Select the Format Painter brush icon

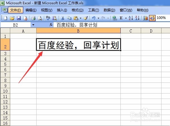click(x=86, y=18)
